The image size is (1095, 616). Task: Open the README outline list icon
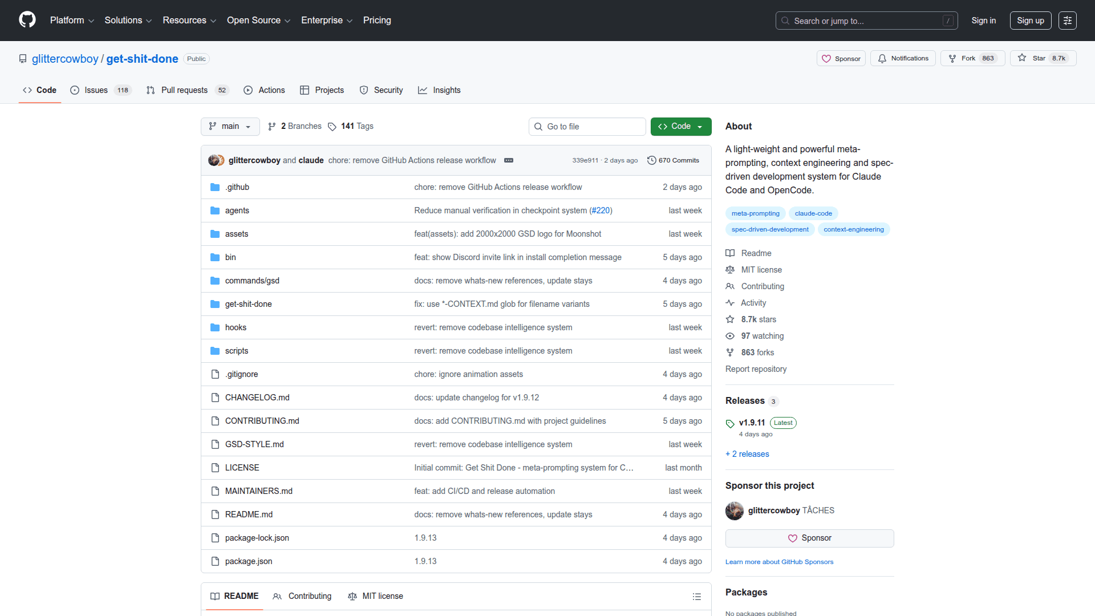696,597
